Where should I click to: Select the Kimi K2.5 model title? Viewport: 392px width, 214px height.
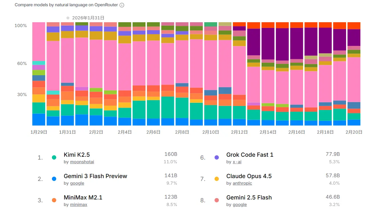point(77,155)
